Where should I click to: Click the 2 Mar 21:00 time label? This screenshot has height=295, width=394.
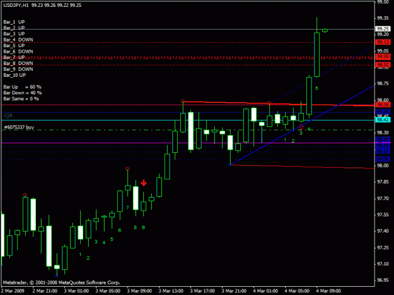[x=45, y=291]
